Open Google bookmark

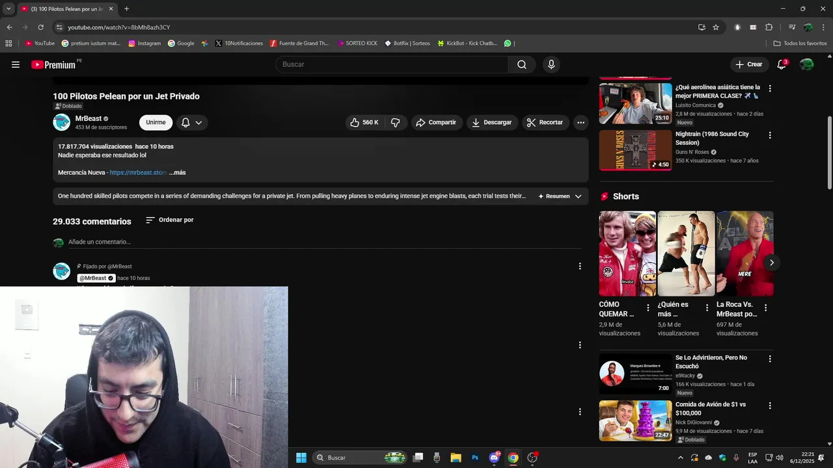pos(181,44)
